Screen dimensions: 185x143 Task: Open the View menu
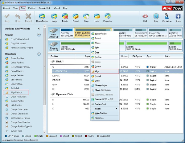pos(15,8)
